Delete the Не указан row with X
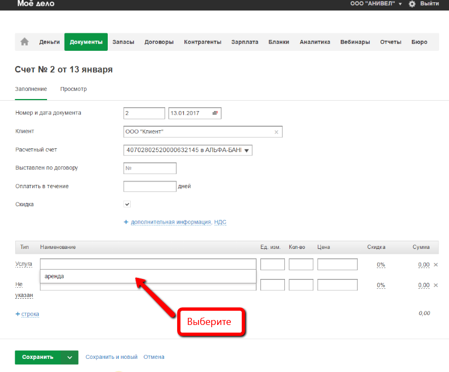This screenshot has width=449, height=372. point(436,285)
